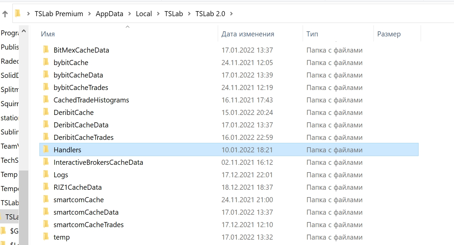Click Logs folder name
The height and width of the screenshot is (245, 454).
[x=61, y=175]
